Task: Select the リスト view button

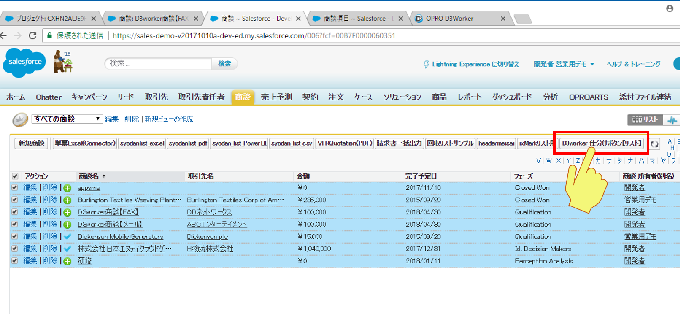Action: coord(645,120)
